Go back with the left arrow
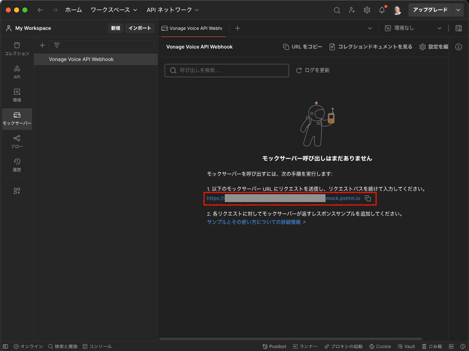Viewport: 469px width, 351px height. point(40,10)
